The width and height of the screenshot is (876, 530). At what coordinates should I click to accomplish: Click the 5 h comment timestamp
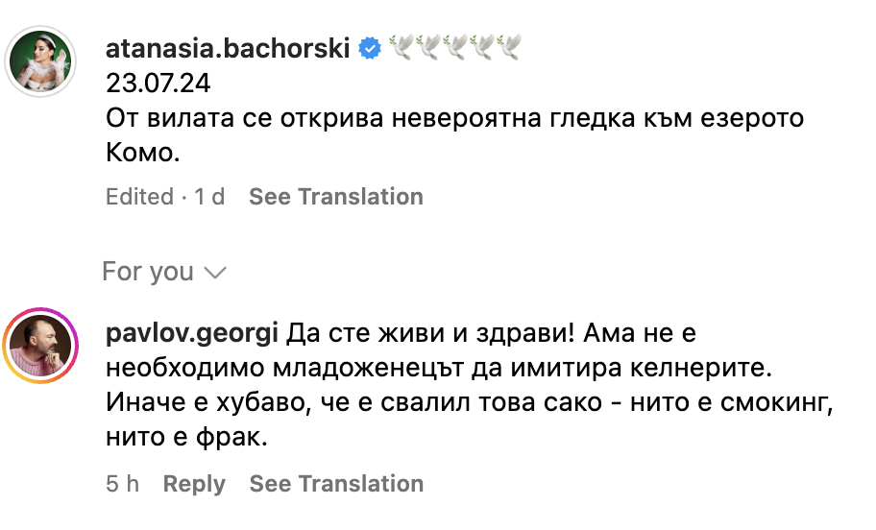pos(123,484)
